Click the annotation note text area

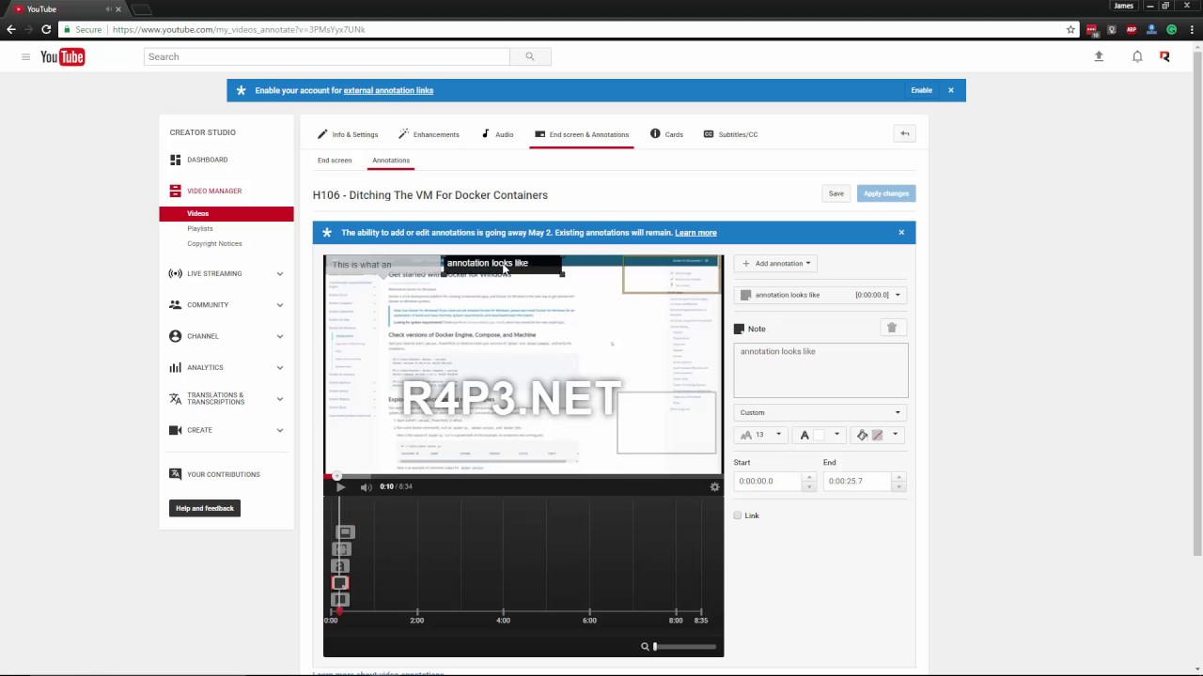pyautogui.click(x=820, y=370)
